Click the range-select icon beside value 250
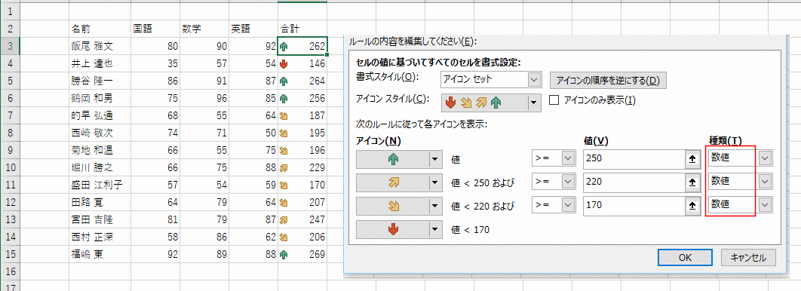Image resolution: width=801 pixels, height=291 pixels. pos(692,159)
